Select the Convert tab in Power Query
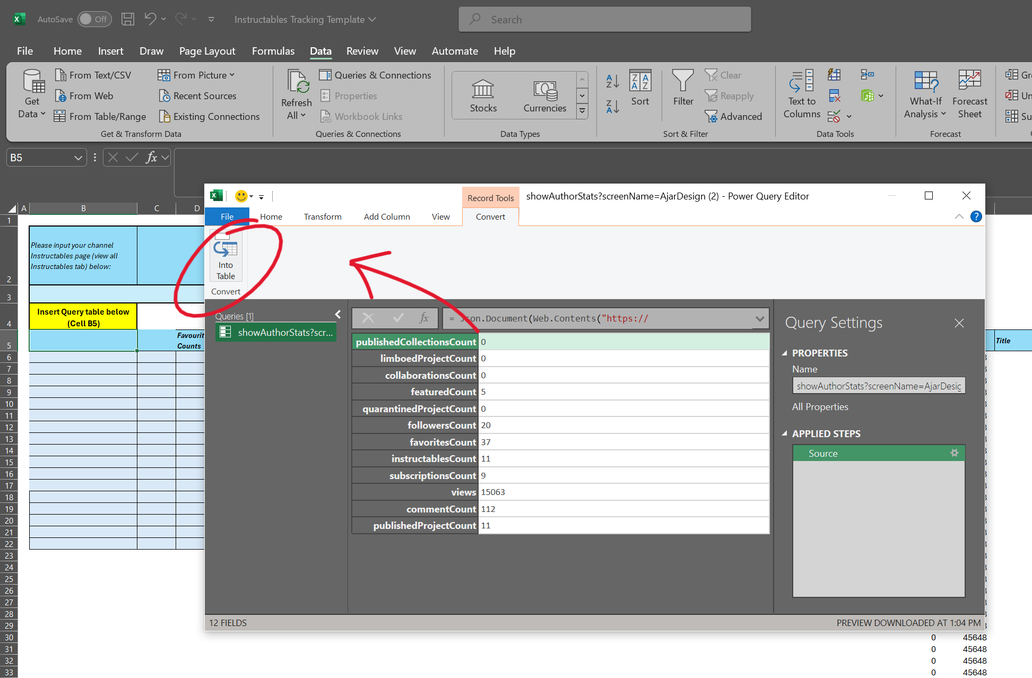Image resolution: width=1032 pixels, height=678 pixels. [x=490, y=216]
